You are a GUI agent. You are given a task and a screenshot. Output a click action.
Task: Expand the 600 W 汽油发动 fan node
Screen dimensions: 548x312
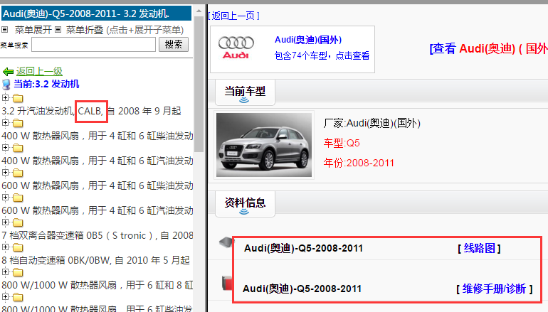pyautogui.click(x=5, y=197)
